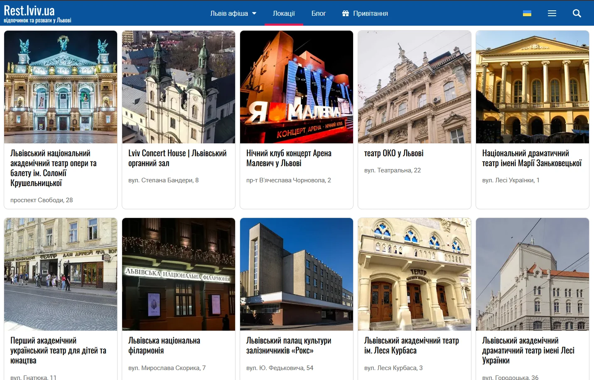Open the search magnifier icon

[577, 13]
